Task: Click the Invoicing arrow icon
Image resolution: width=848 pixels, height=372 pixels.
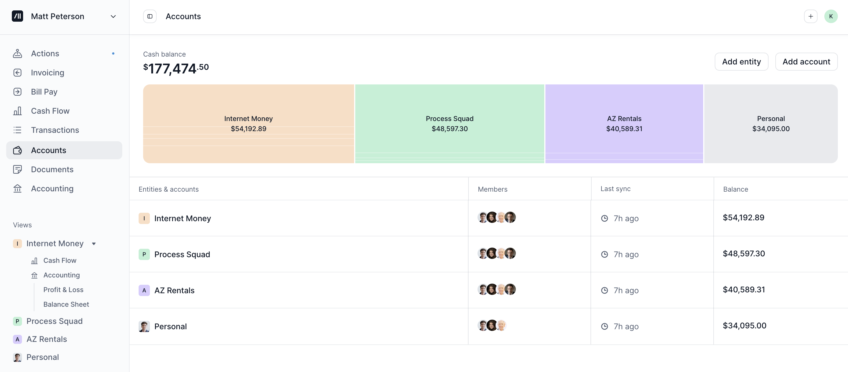Action: coord(17,73)
